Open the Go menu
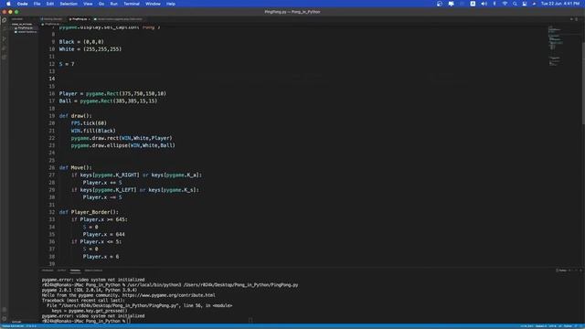 (101, 4)
